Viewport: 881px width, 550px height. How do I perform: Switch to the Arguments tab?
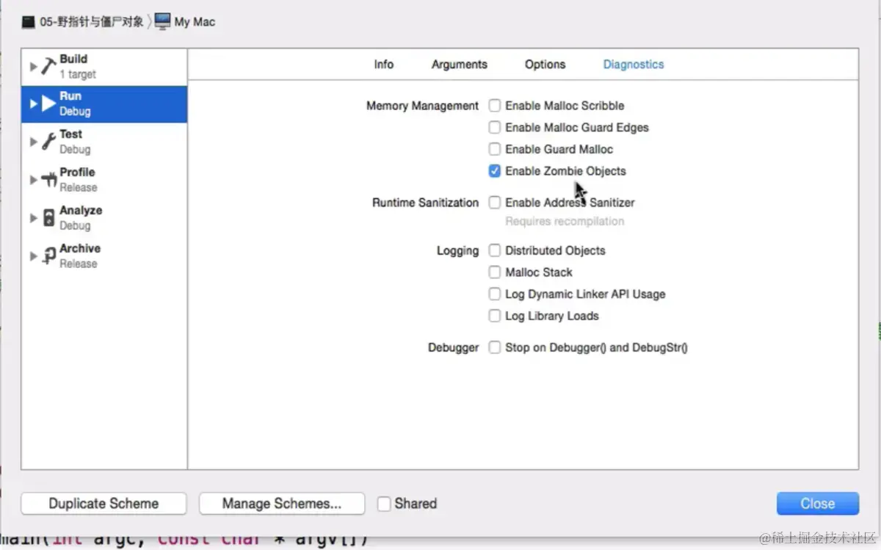pyautogui.click(x=459, y=65)
